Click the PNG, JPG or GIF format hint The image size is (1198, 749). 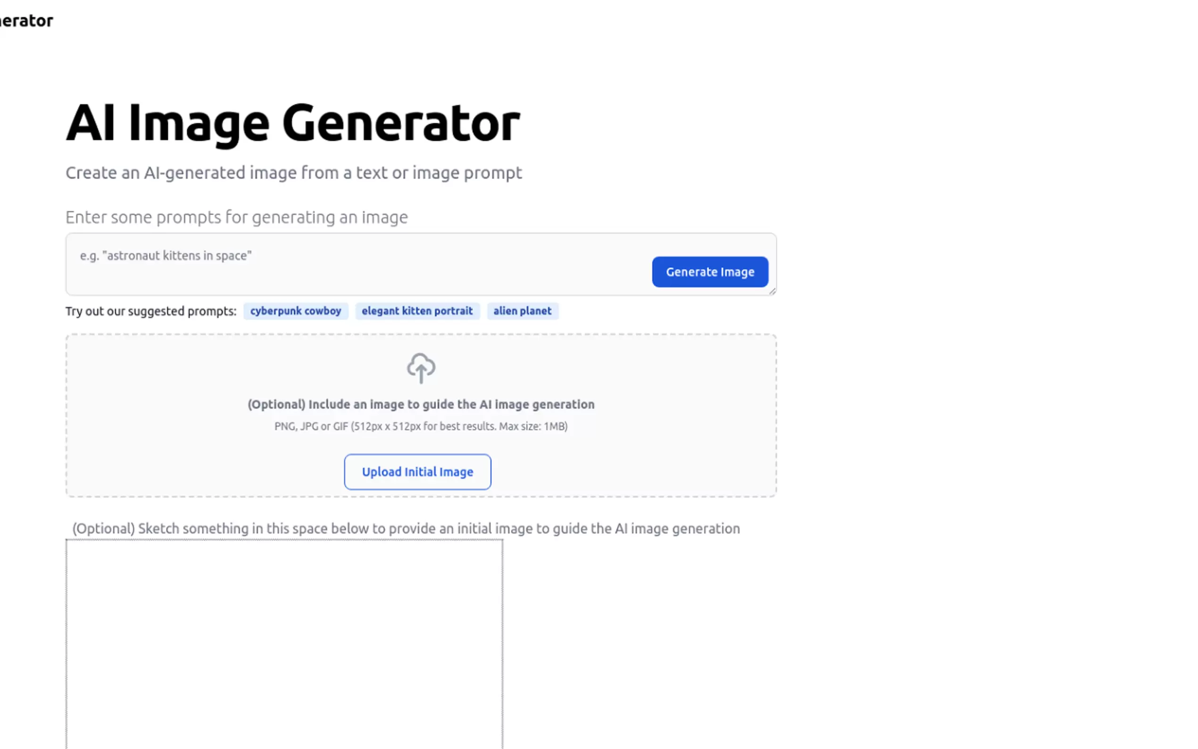[x=421, y=426]
